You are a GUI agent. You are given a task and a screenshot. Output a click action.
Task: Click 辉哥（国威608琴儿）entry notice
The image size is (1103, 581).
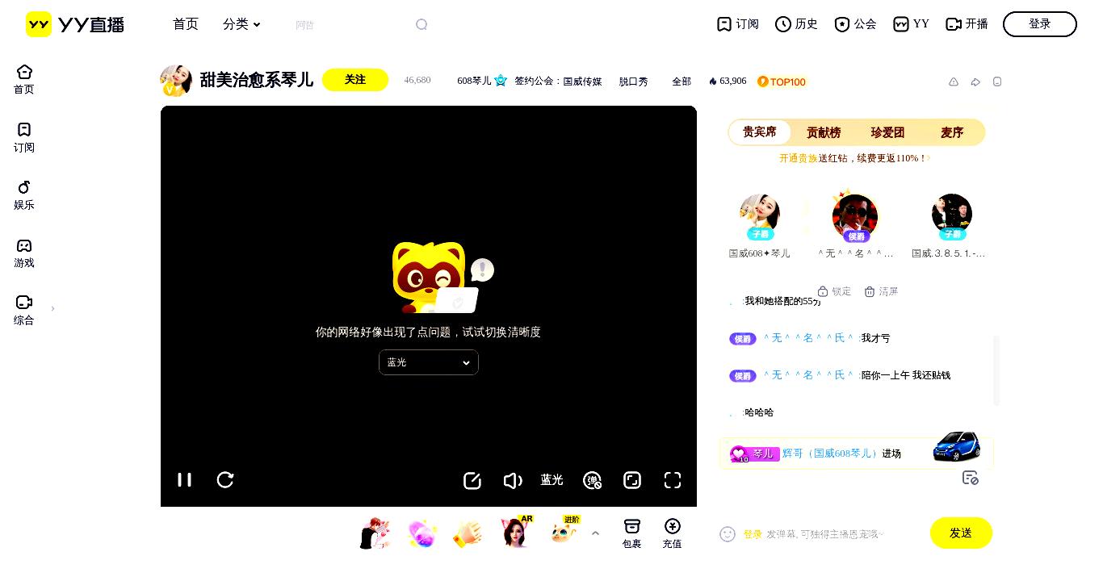pos(856,454)
